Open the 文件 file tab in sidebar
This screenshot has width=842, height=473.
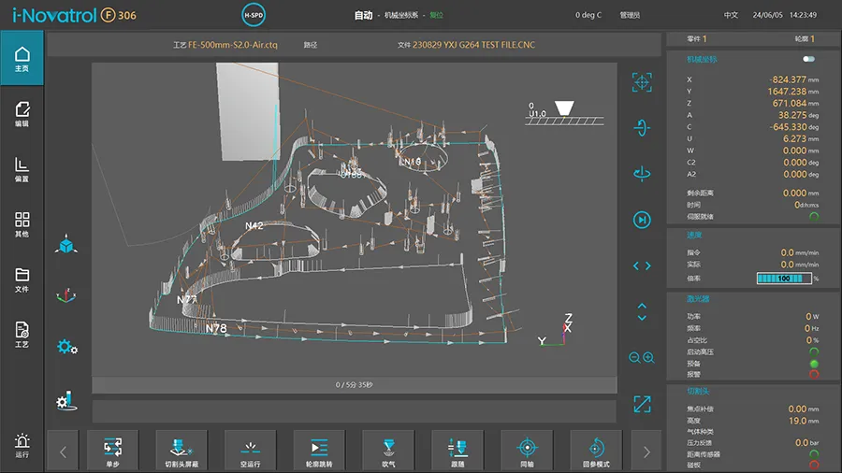coord(22,279)
